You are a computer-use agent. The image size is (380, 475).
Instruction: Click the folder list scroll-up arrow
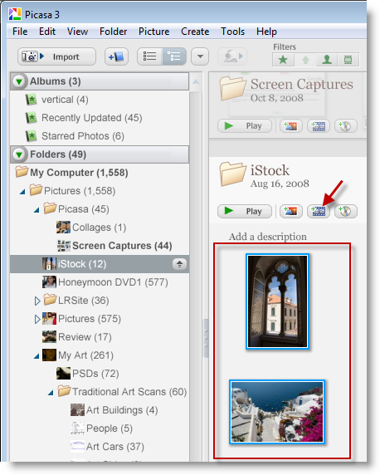click(x=196, y=81)
